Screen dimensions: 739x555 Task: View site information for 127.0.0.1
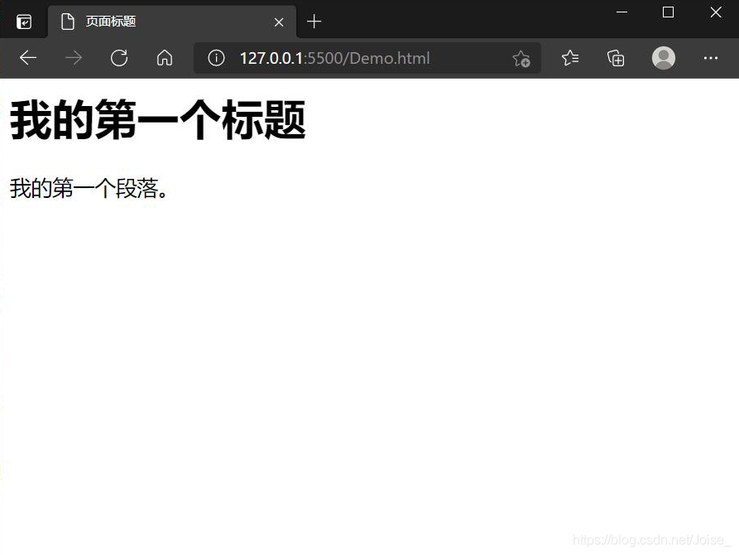pyautogui.click(x=216, y=58)
